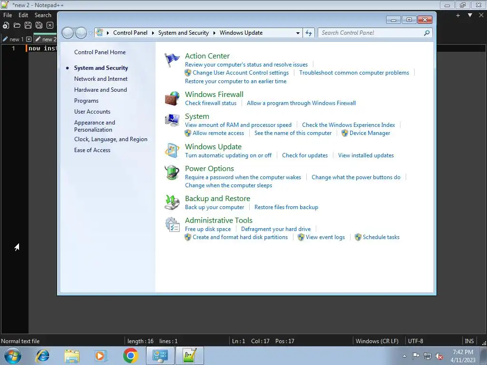Click Notepad++ New file toolbar icon
The width and height of the screenshot is (487, 365).
coord(6,26)
